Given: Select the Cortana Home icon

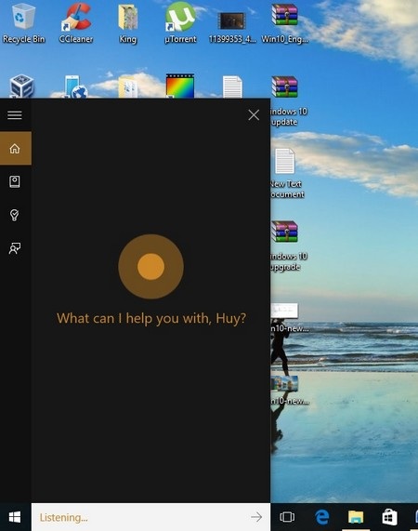Looking at the screenshot, I should click(15, 149).
